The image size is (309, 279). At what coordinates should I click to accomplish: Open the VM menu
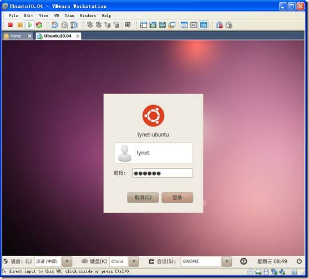[57, 16]
